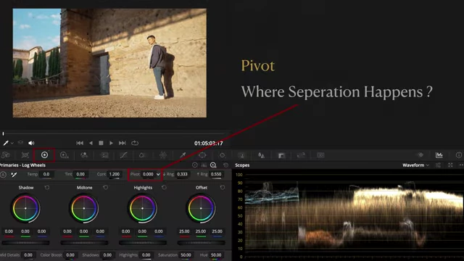
Task: Open the Tracker palette
Action: [x=222, y=155]
